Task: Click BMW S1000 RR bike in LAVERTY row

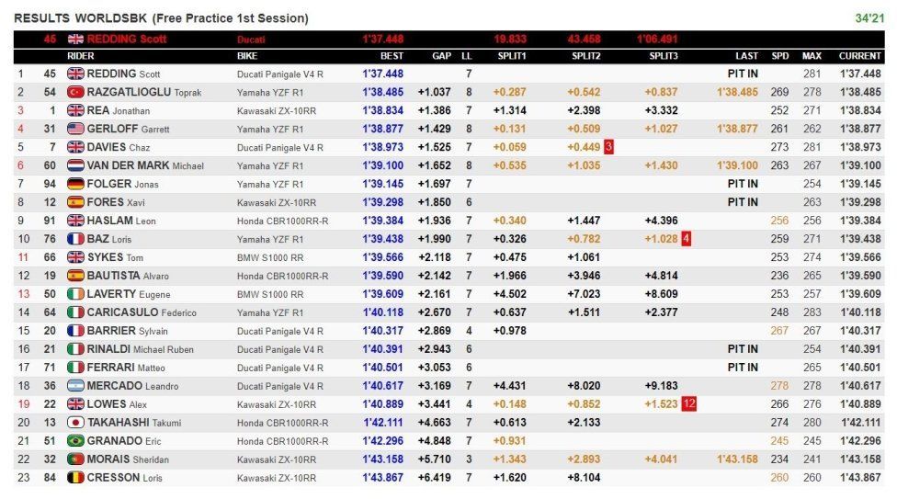Action: 270,294
